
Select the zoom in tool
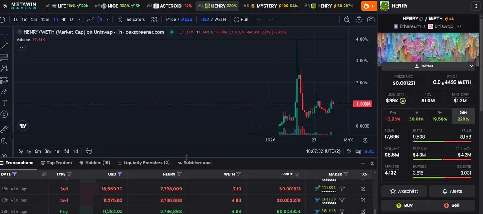[4, 141]
